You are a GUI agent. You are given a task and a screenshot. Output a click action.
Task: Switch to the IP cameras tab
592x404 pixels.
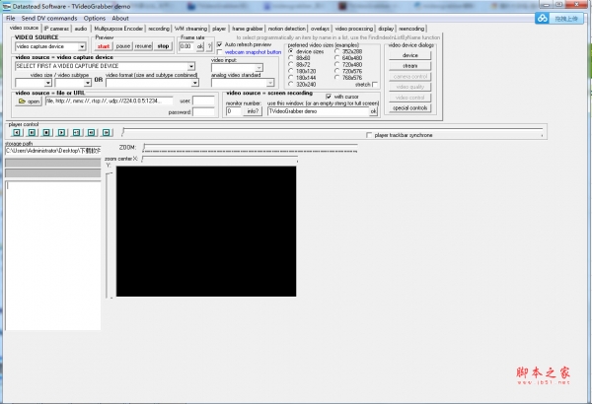point(56,29)
